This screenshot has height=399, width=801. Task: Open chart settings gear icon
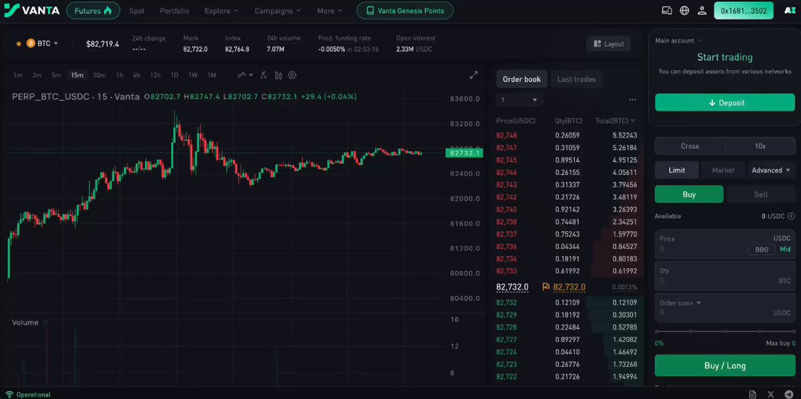click(x=292, y=75)
